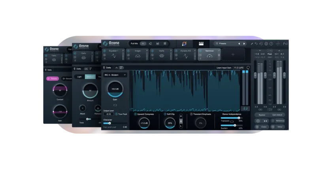The width and height of the screenshot is (332, 170).
Task: Toggle Transient Emphasis power button
Action: (191, 114)
